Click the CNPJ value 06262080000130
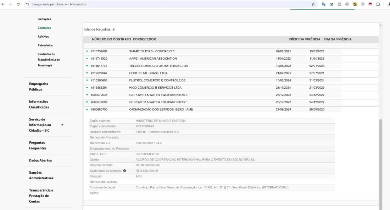390x210 pixels. coord(147,154)
